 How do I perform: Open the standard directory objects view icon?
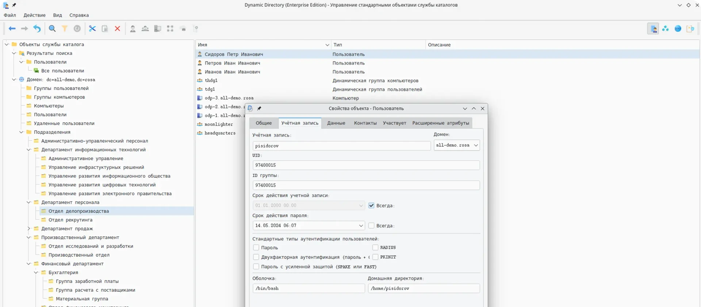pyautogui.click(x=653, y=28)
